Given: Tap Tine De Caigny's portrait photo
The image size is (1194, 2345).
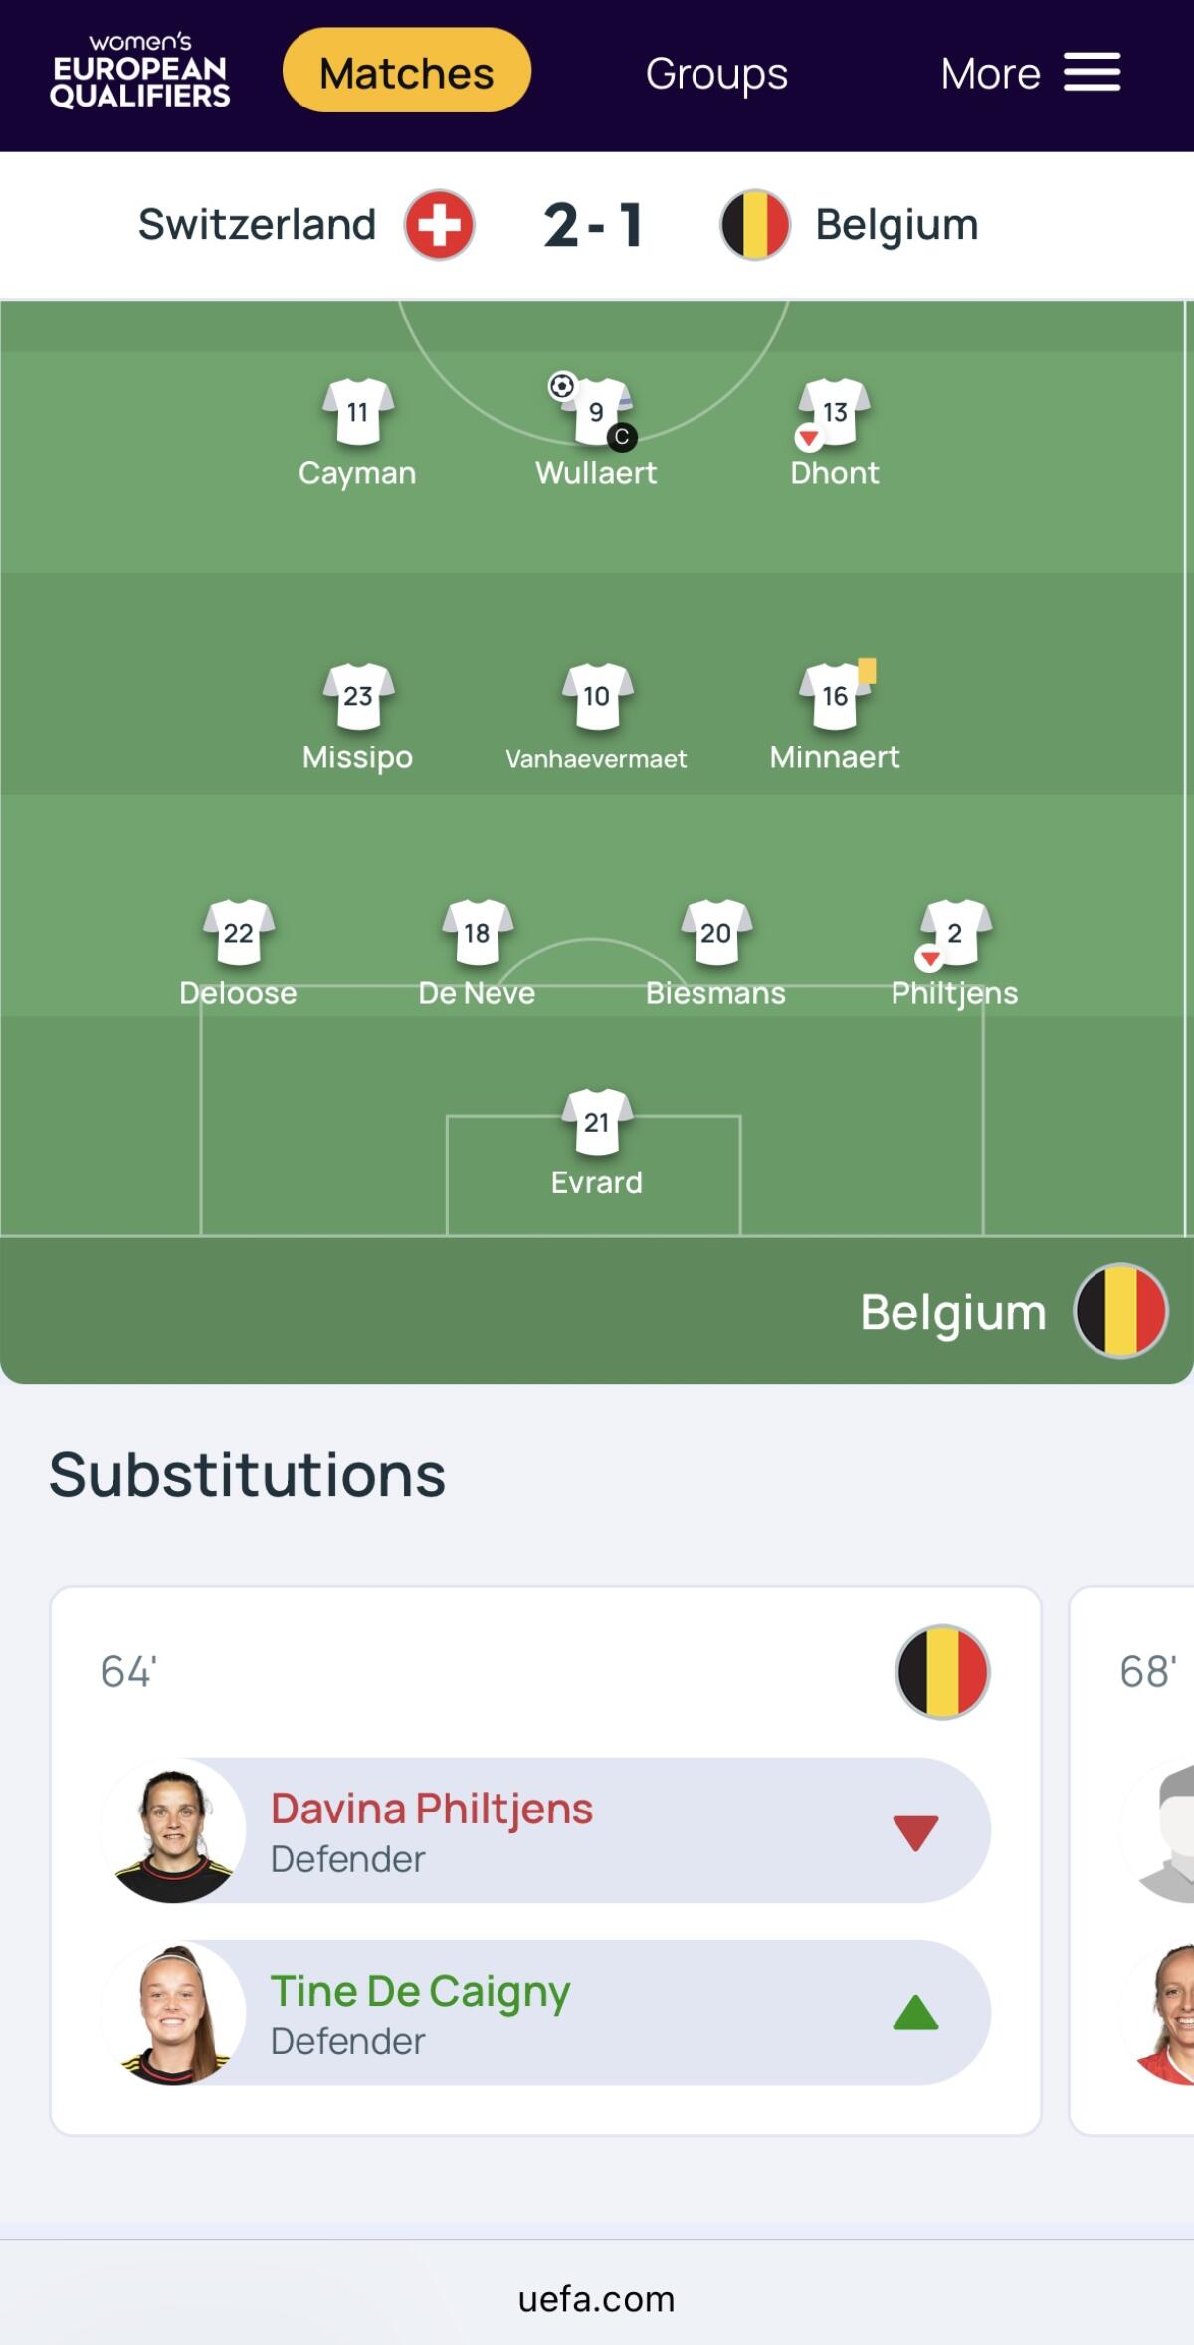Looking at the screenshot, I should pos(174,2014).
